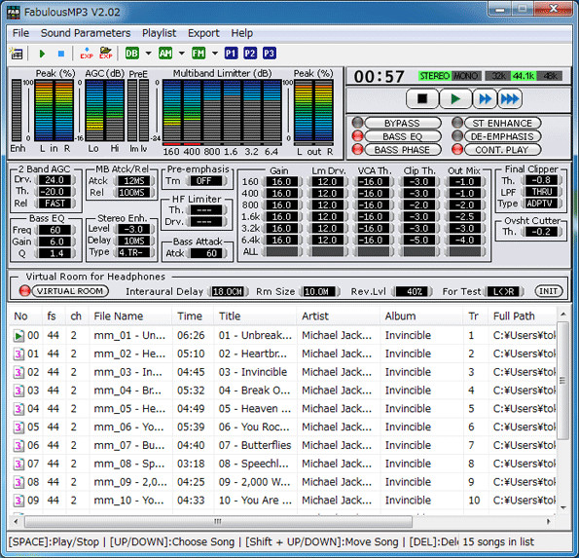Click the 160 band Gain 16.0 field
579x558 pixels.
pyautogui.click(x=282, y=182)
